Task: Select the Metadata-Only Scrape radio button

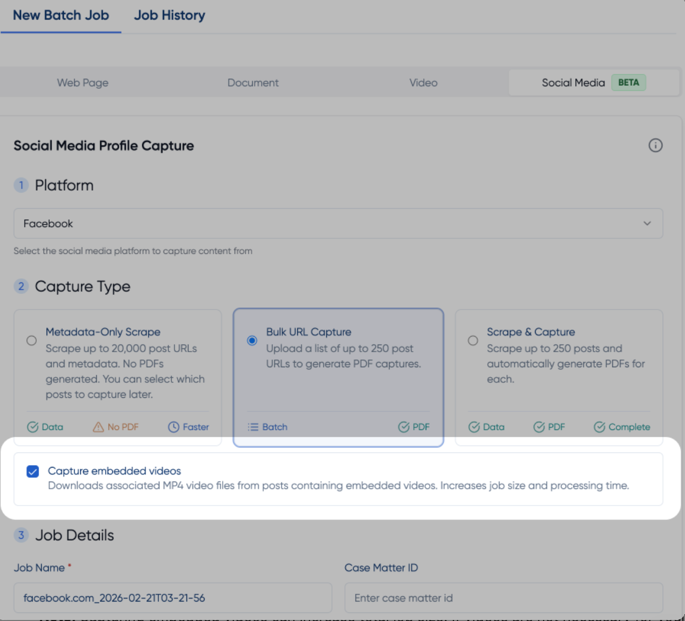Action: coord(32,341)
